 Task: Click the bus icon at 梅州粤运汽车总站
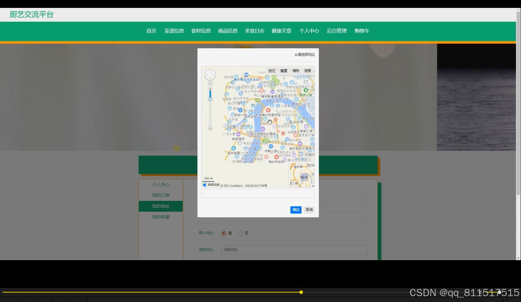pos(246,75)
